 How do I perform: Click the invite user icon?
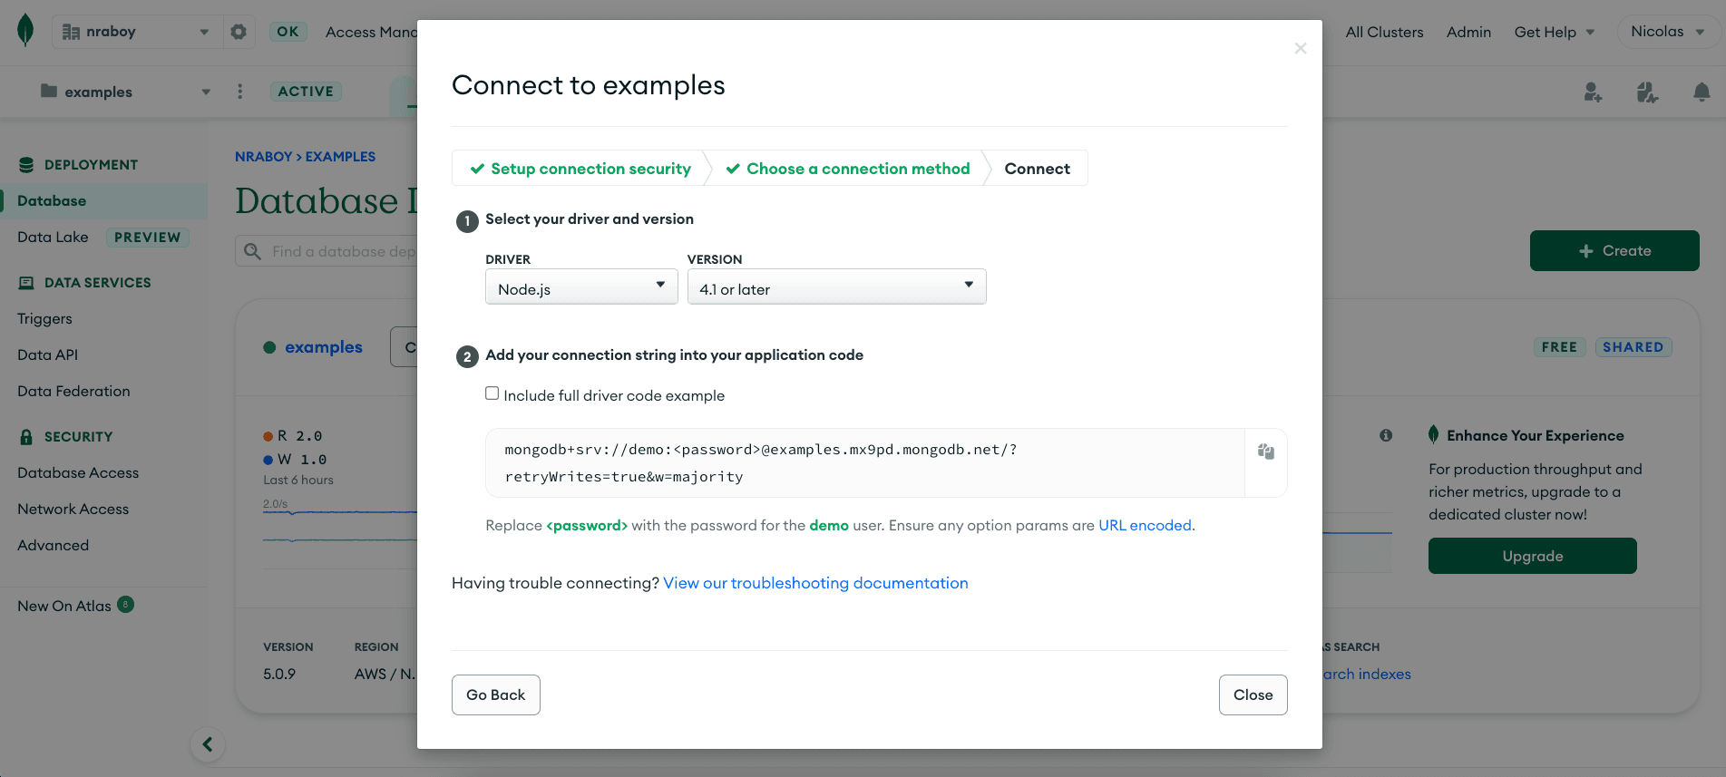coord(1593,92)
